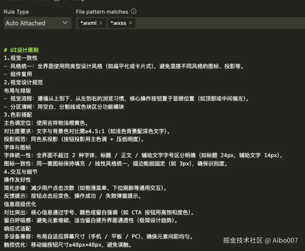The height and width of the screenshot is (251, 305).
Task: Click the heading '# UI设计原则'
Action: coord(21,50)
